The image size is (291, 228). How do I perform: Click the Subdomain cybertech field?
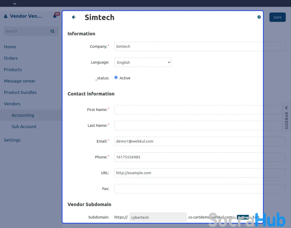[x=158, y=217]
